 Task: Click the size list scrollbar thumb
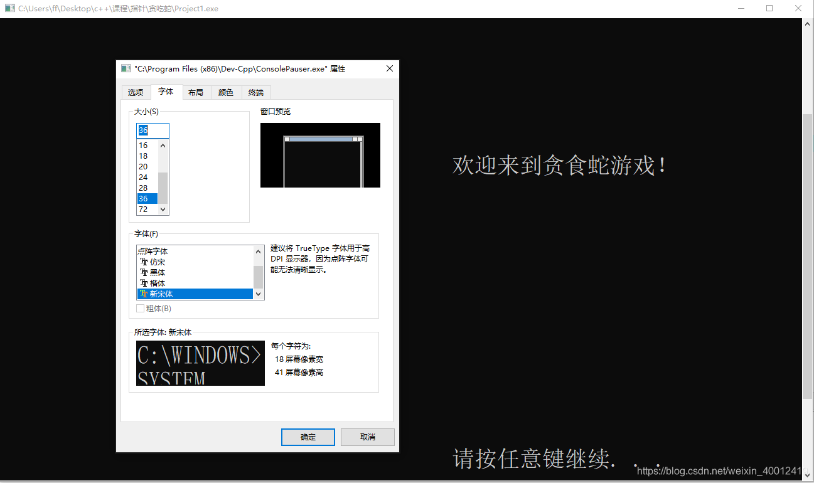point(163,188)
